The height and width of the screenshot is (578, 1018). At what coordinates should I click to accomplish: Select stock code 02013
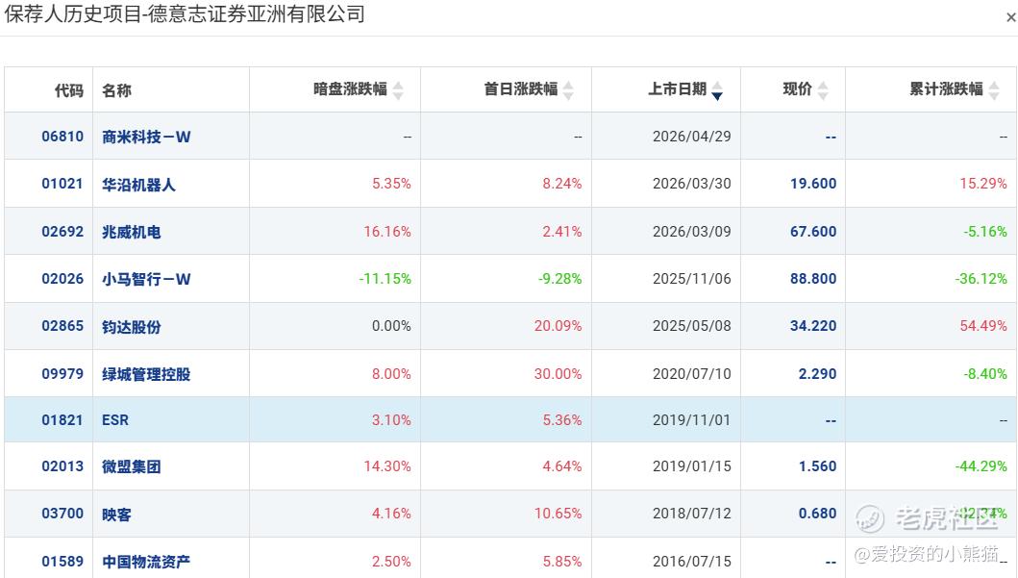pyautogui.click(x=62, y=466)
